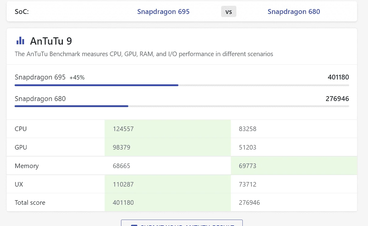Screen dimensions: 368x226
Task: Select Memory value 68665
Action: click(x=122, y=166)
